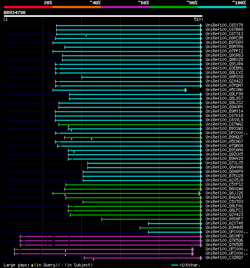Select the UniRef100_A5C0N0 label

(224, 90)
